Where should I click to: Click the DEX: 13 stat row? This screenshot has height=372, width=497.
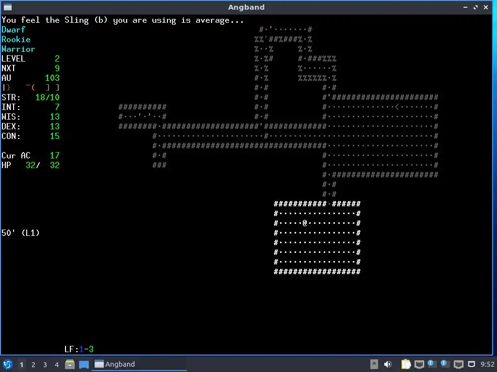click(x=31, y=126)
